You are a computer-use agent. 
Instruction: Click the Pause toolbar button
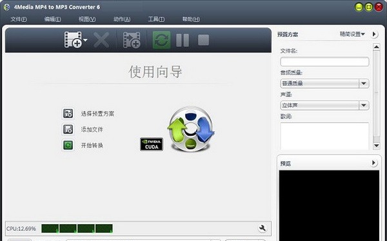(x=183, y=40)
